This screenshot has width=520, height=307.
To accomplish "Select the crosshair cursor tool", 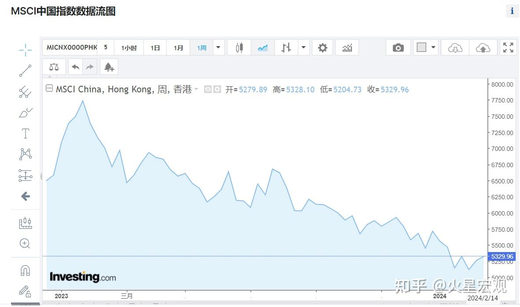I will coord(25,50).
